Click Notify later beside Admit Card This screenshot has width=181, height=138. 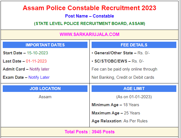pyautogui.click(x=39, y=69)
